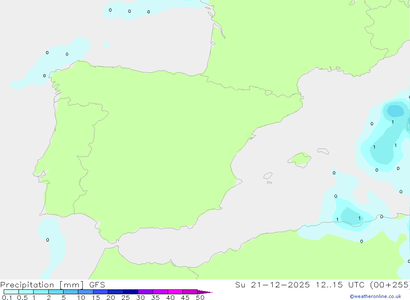Click the "0.1" legend scale label
The width and height of the screenshot is (410, 300).
(x=7, y=298)
